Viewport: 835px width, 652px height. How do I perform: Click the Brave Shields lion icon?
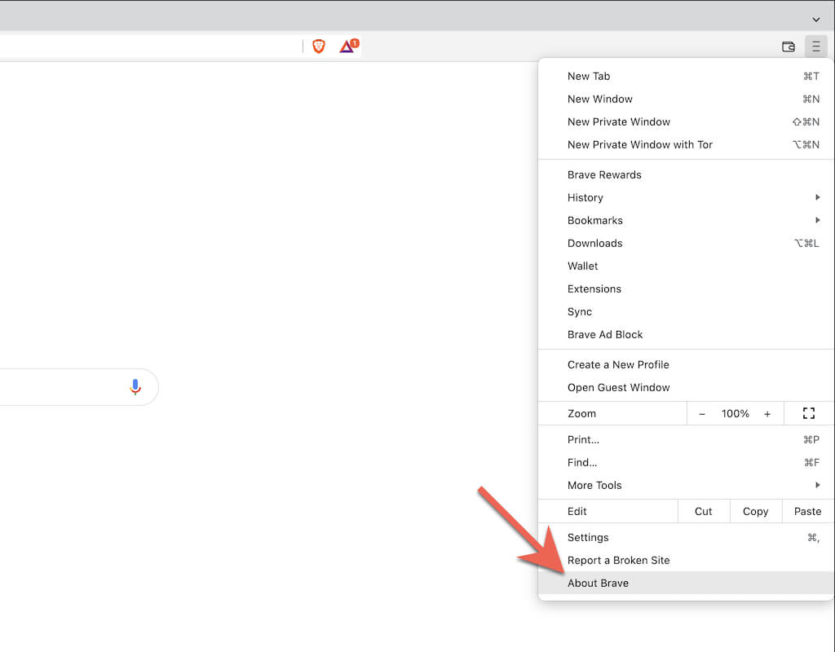319,46
